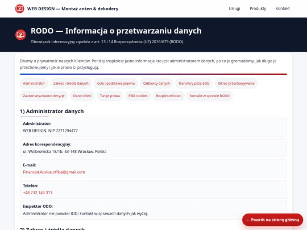The width and height of the screenshot is (307, 230).
Task: Select the Kontakt w sprawie RODO chip
Action: pyautogui.click(x=210, y=96)
